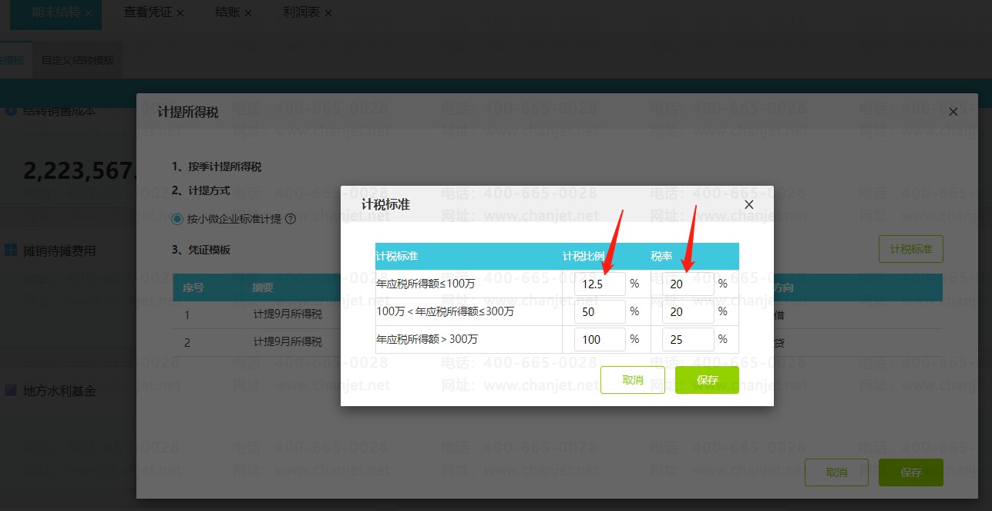Click the green icon beside 摊销待摊费用
This screenshot has height=511, width=992.
[11, 250]
